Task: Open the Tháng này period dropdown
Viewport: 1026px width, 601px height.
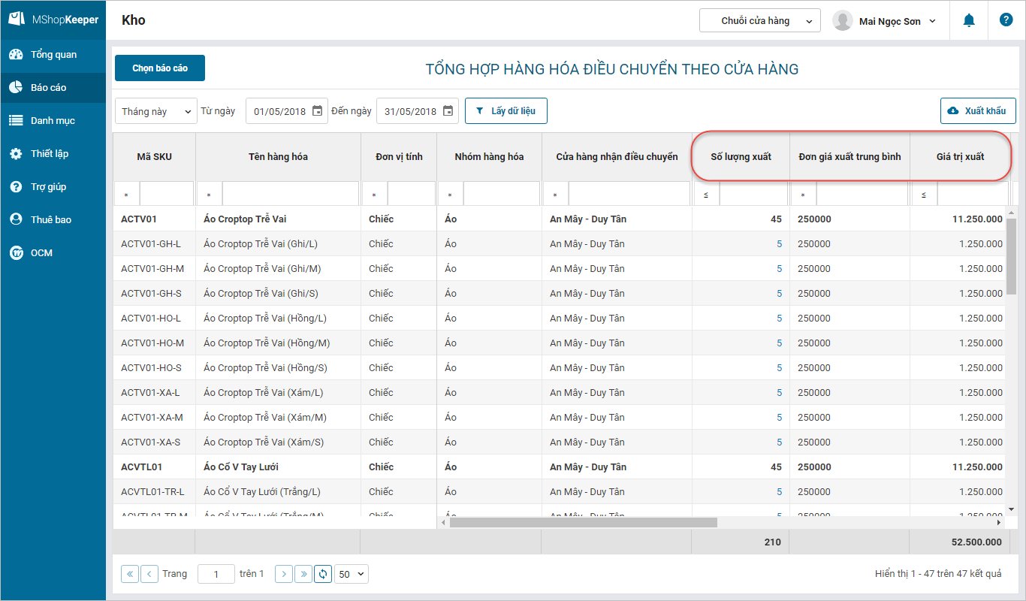Action: pos(155,111)
